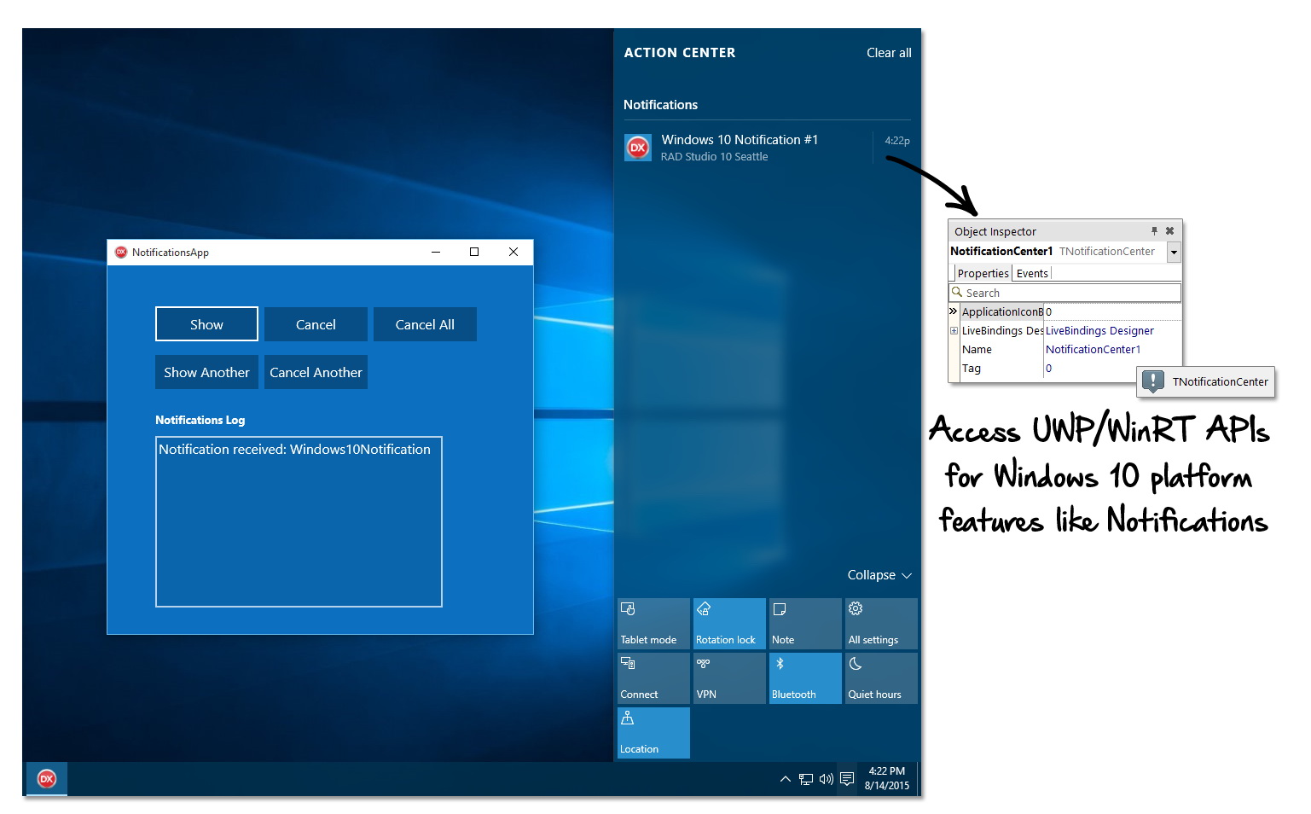Open the Note quick action

click(805, 624)
